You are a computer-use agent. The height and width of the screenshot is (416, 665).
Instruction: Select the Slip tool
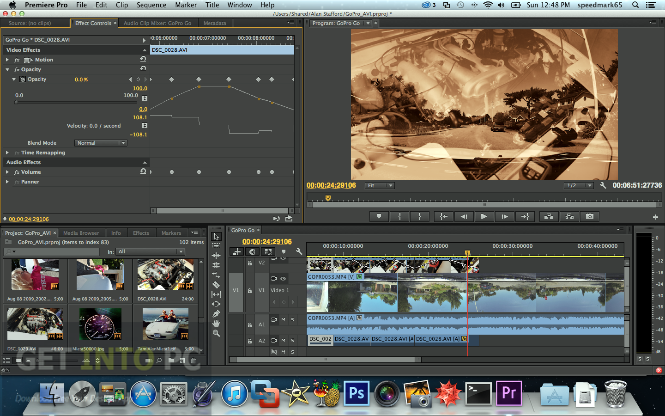216,294
